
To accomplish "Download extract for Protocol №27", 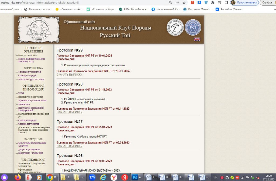I will click(69, 146).
